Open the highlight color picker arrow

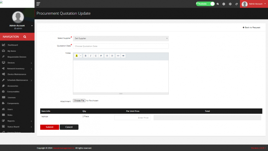(81, 55)
